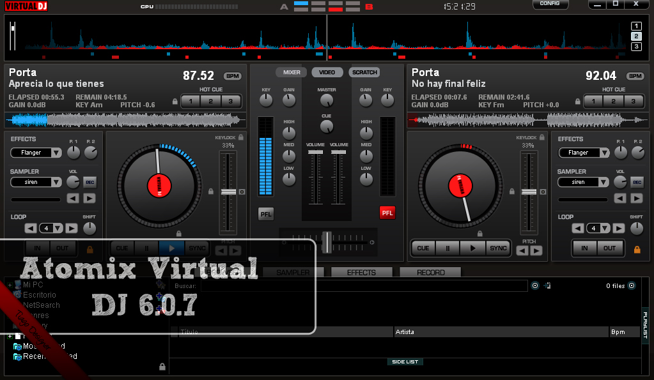Click the deck B volume fader
Screen dimensions: 654x380
tap(338, 153)
